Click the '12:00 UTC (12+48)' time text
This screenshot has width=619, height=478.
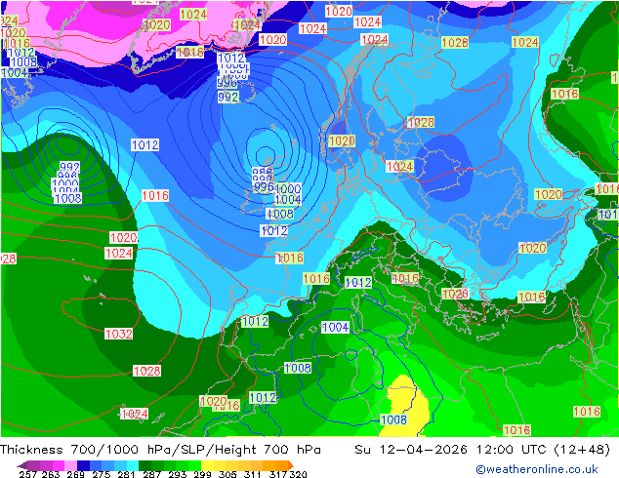543,450
